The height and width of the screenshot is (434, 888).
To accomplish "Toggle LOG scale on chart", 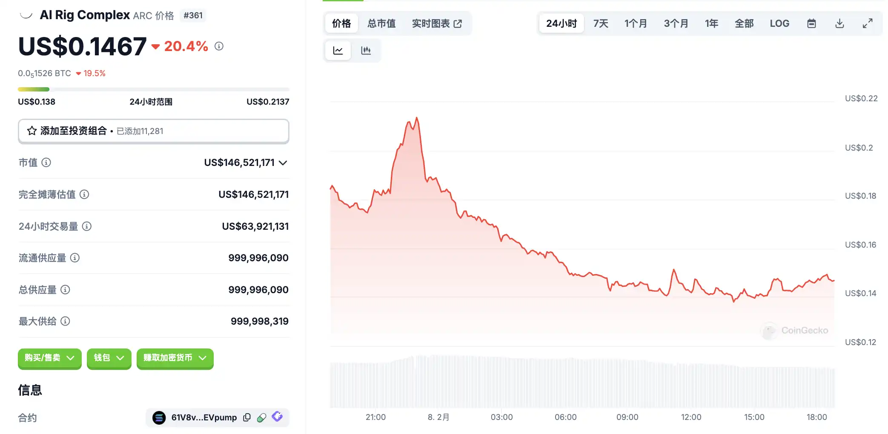I will 779,23.
